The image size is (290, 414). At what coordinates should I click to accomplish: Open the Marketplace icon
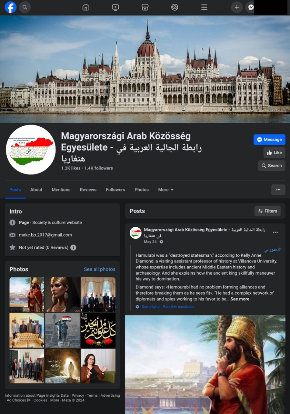(145, 7)
